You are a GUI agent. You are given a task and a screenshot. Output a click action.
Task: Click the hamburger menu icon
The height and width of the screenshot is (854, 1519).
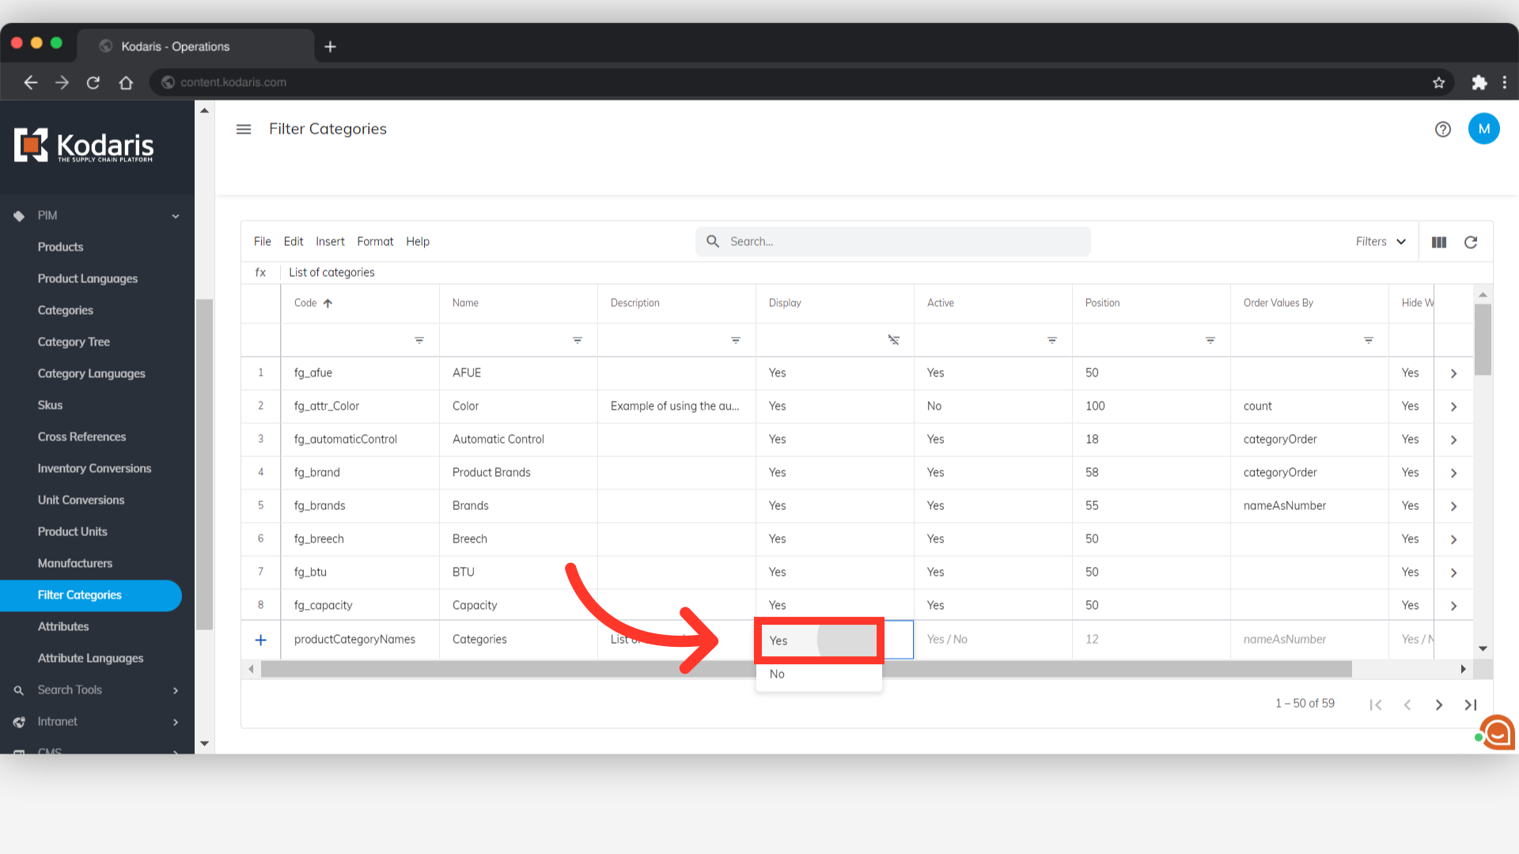point(244,129)
